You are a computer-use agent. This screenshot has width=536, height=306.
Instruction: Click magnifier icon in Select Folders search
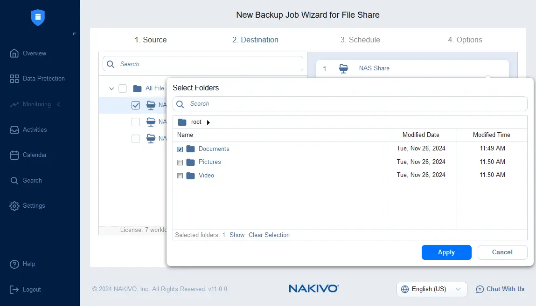(180, 104)
